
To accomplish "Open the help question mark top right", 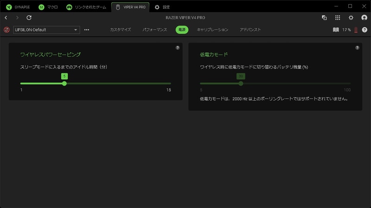I will click(365, 30).
